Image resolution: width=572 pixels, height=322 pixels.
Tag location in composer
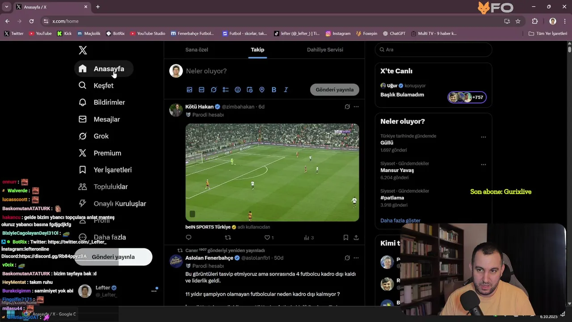(262, 89)
